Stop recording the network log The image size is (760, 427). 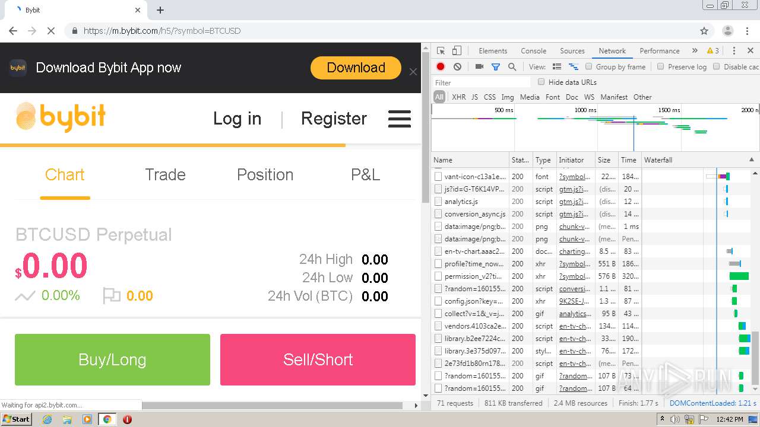pos(441,67)
